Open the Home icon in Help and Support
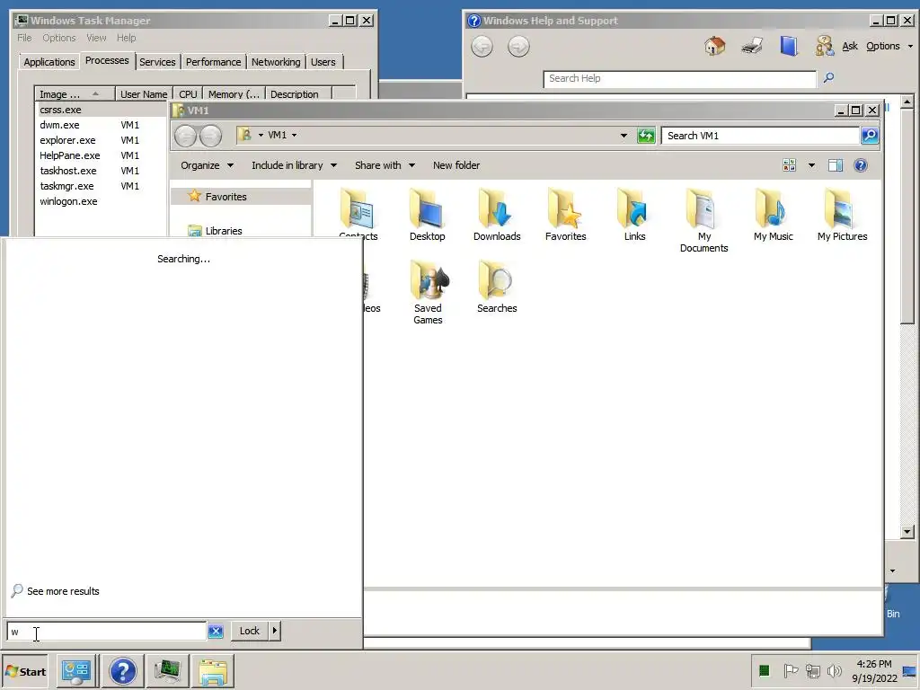Image resolution: width=920 pixels, height=690 pixels. pos(714,46)
